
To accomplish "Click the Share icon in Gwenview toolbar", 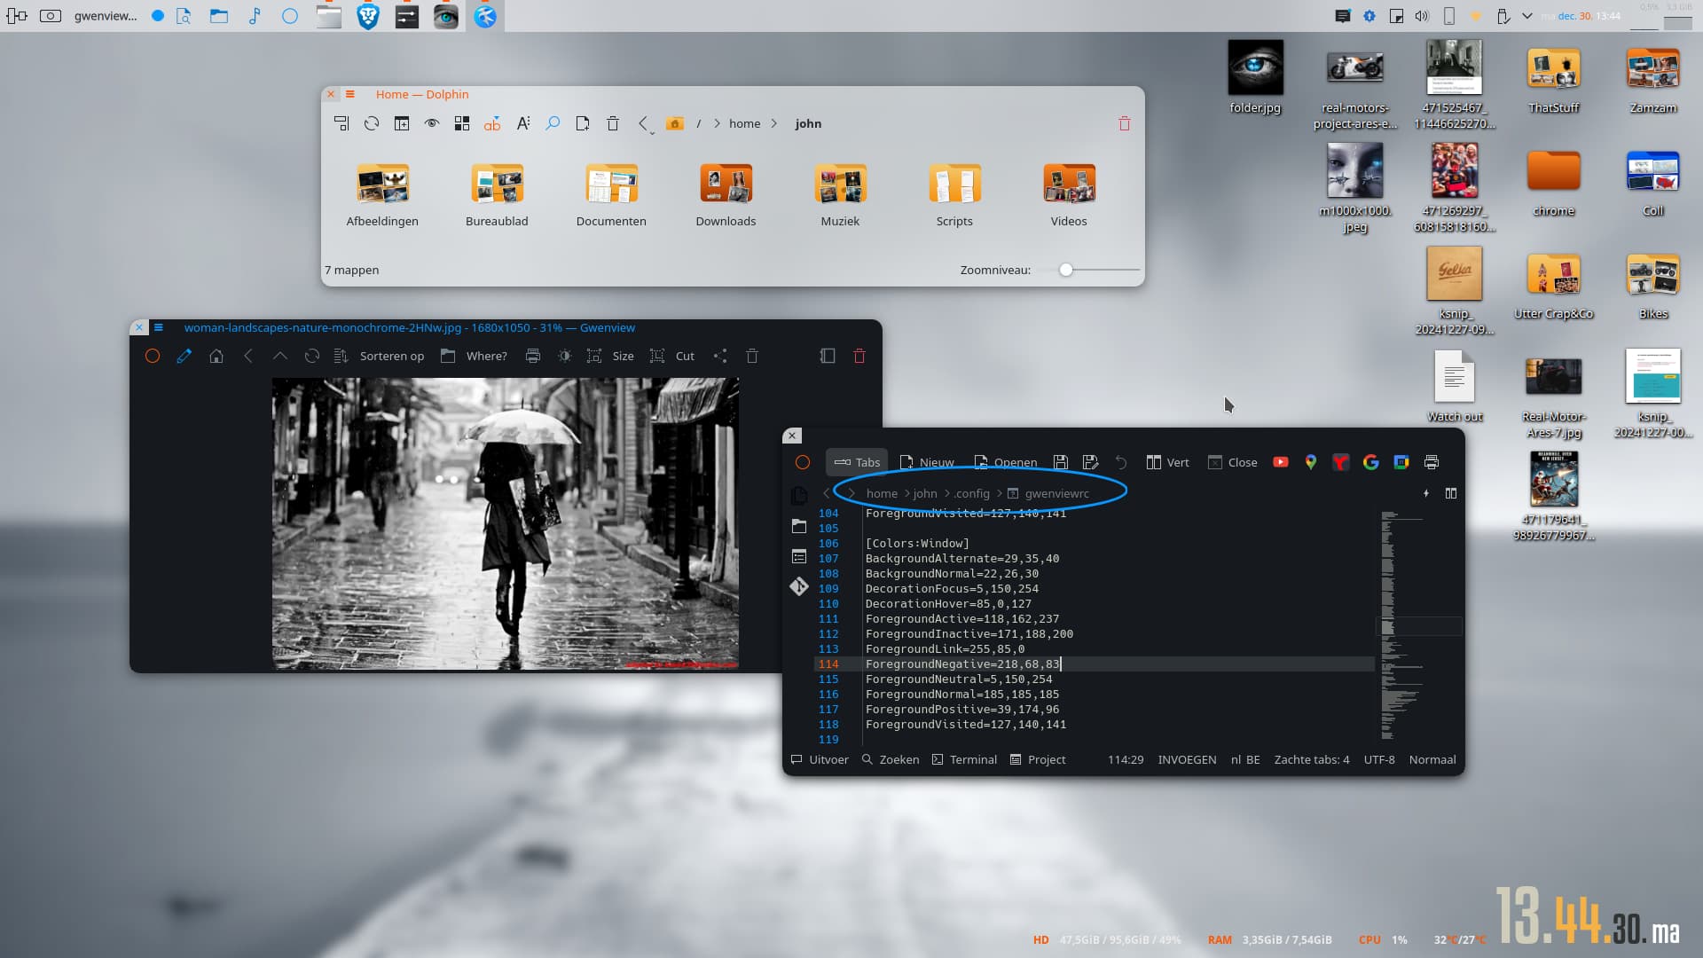I will coord(720,356).
